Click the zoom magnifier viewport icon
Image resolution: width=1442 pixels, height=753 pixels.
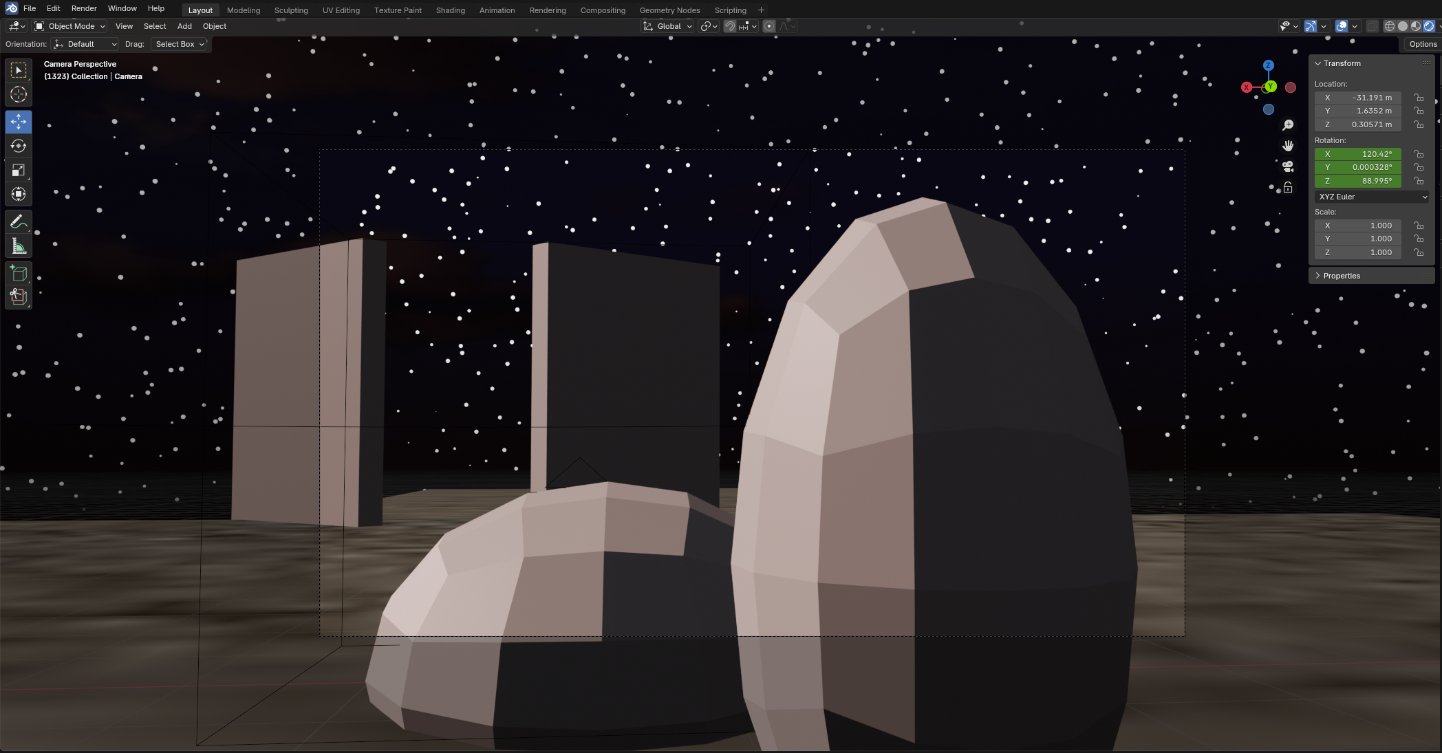click(x=1288, y=125)
